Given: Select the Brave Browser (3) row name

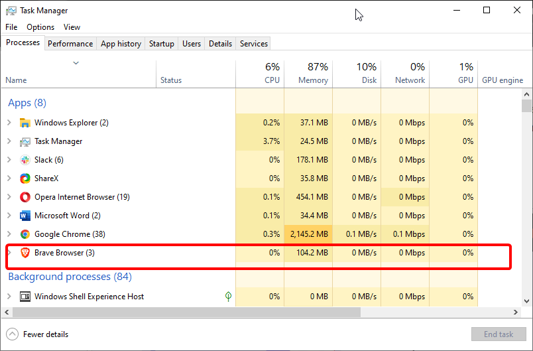Looking at the screenshot, I should click(64, 253).
